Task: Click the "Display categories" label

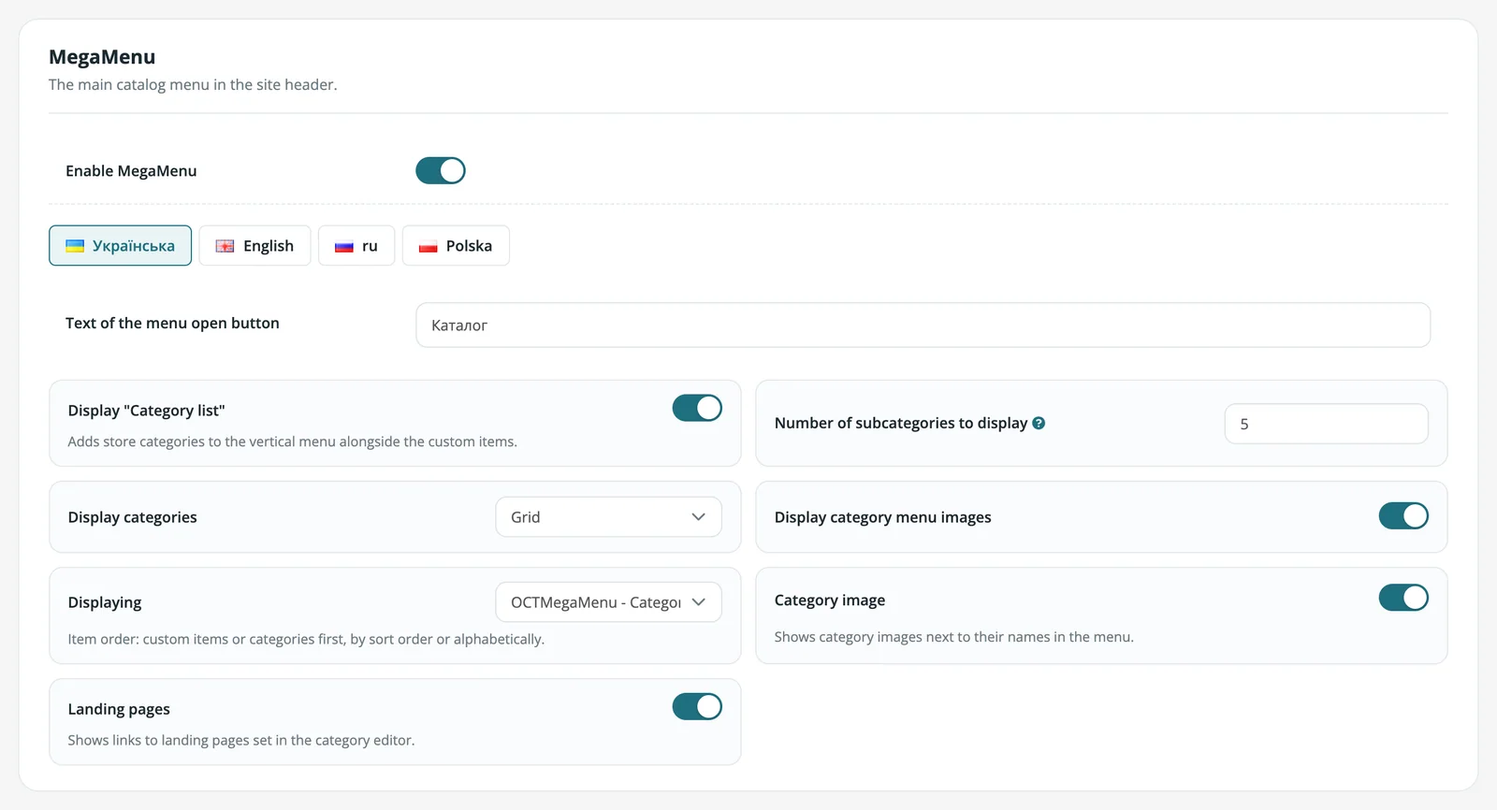Action: [x=132, y=517]
